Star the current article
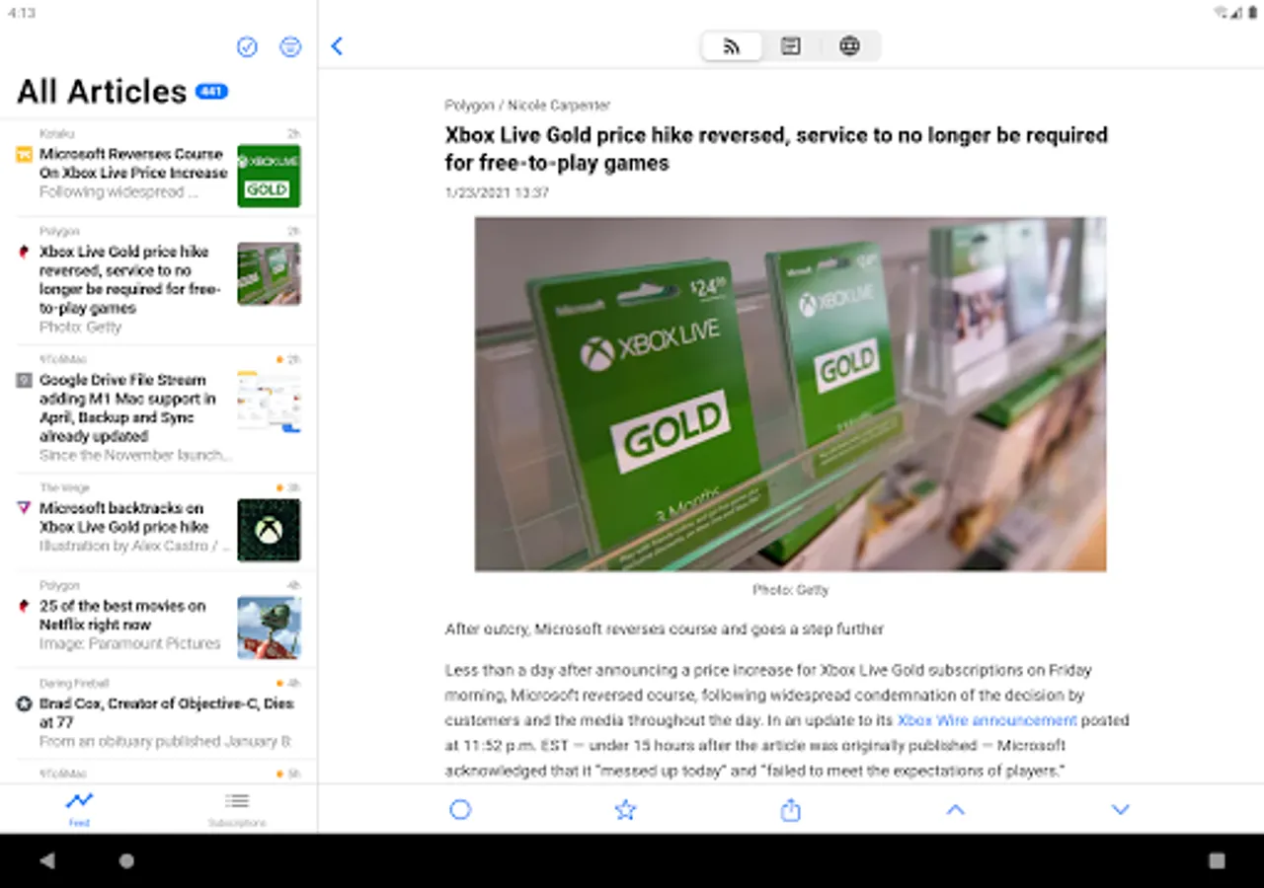 (625, 810)
